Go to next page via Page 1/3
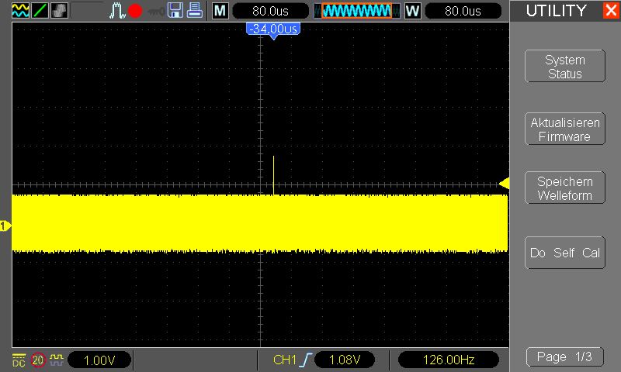The image size is (621, 372). click(x=564, y=357)
